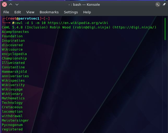Screen dimensions: 168x133
Task: Click the word Meistersinger
Action: pos(15,120)
